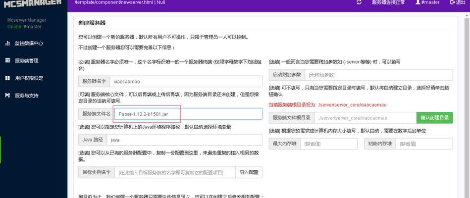This screenshot has height=198, width=470.
Task: Focus the 初始内存堆 input field
Action: 424,144
